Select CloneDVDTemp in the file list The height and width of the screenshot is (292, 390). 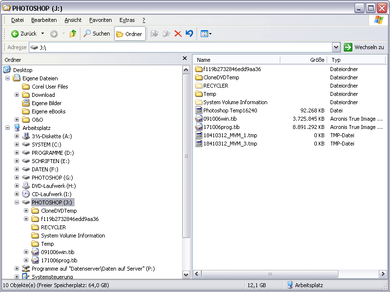(221, 77)
